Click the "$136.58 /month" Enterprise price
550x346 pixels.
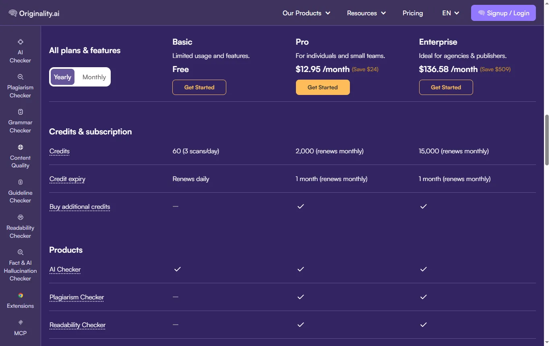point(448,69)
